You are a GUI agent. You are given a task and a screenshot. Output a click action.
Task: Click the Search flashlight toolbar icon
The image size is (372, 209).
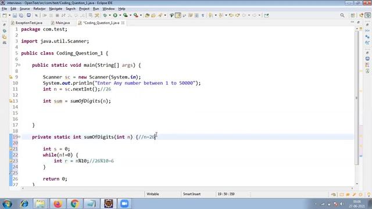tap(171, 16)
